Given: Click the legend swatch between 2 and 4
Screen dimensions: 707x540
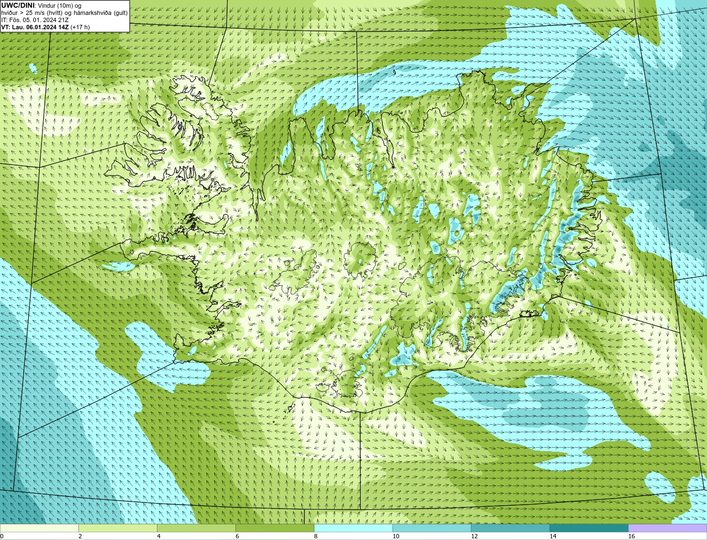Looking at the screenshot, I should click(x=118, y=528).
